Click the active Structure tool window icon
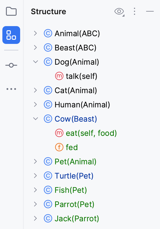160x229 pixels. pos(11,35)
